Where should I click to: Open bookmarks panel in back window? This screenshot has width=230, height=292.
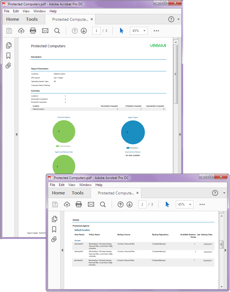pyautogui.click(x=8, y=55)
